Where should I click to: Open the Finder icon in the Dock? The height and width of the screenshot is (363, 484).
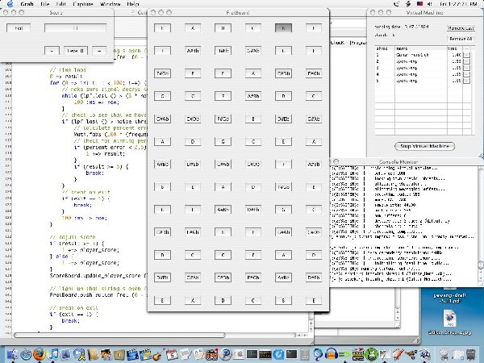(12, 354)
